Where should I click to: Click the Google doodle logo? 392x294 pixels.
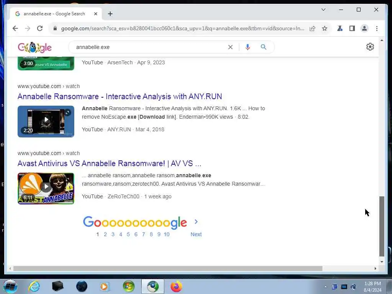[34, 47]
